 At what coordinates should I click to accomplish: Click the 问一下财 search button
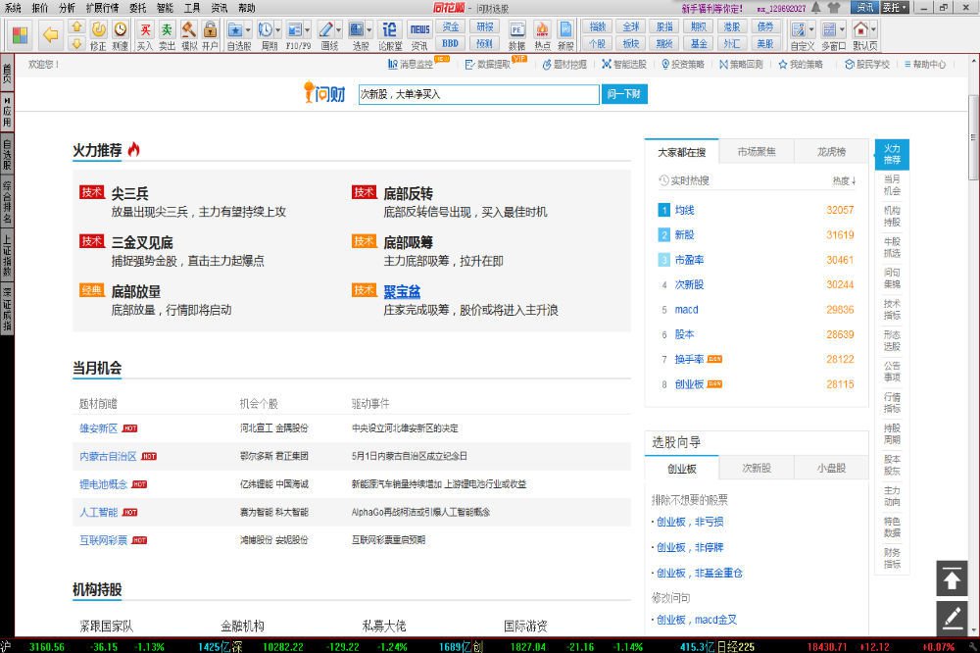pyautogui.click(x=623, y=94)
